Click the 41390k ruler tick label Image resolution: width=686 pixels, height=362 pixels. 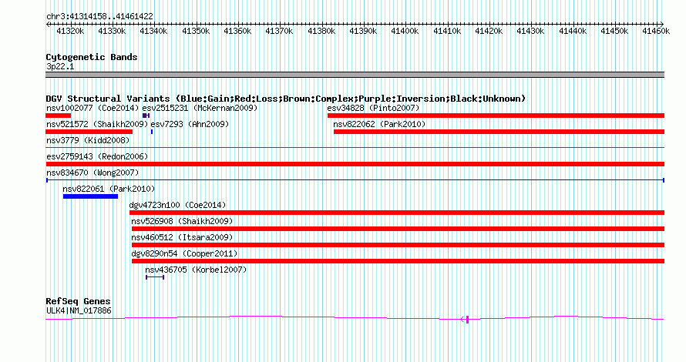(363, 31)
